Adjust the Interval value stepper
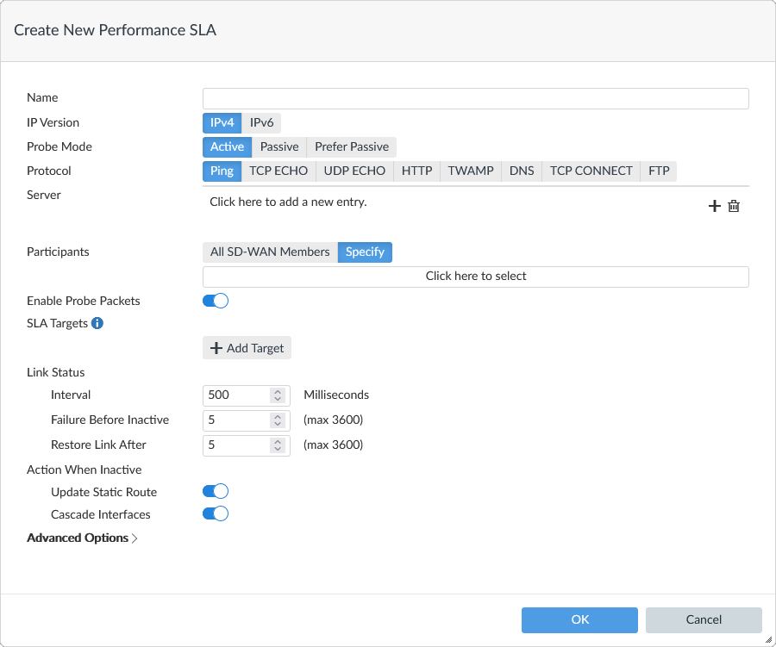The width and height of the screenshot is (776, 647). 278,395
